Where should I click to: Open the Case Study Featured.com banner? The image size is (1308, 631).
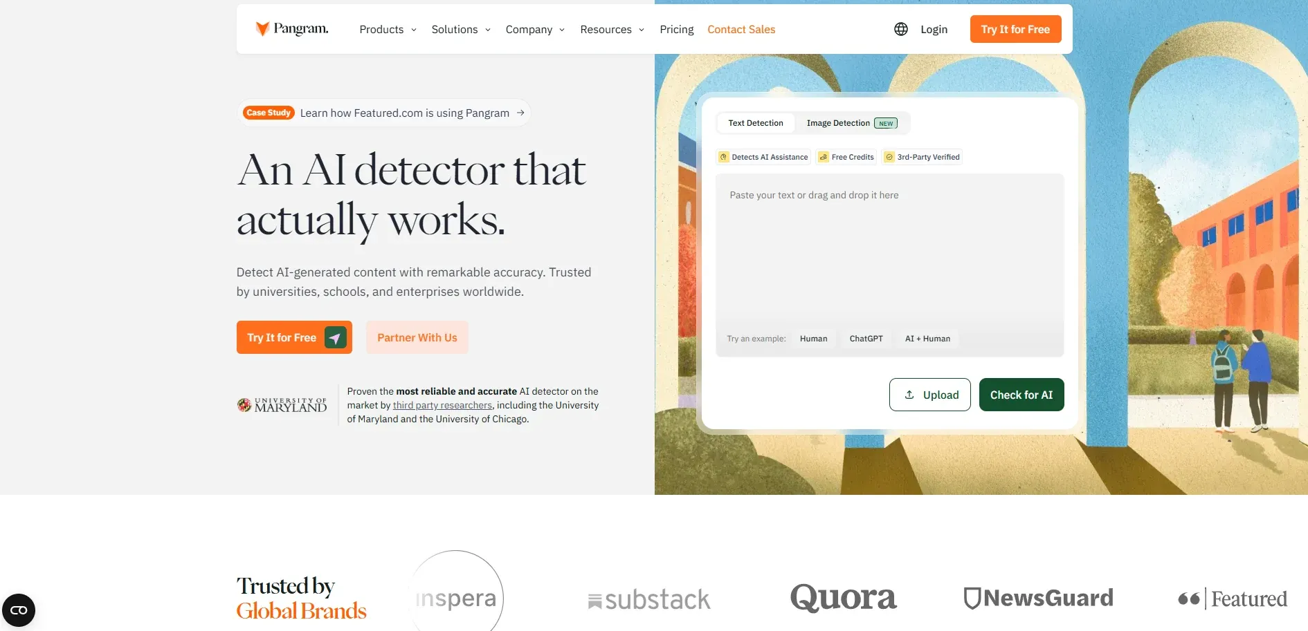point(383,113)
